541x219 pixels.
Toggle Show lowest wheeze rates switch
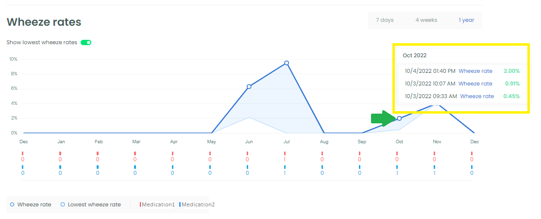pos(86,42)
